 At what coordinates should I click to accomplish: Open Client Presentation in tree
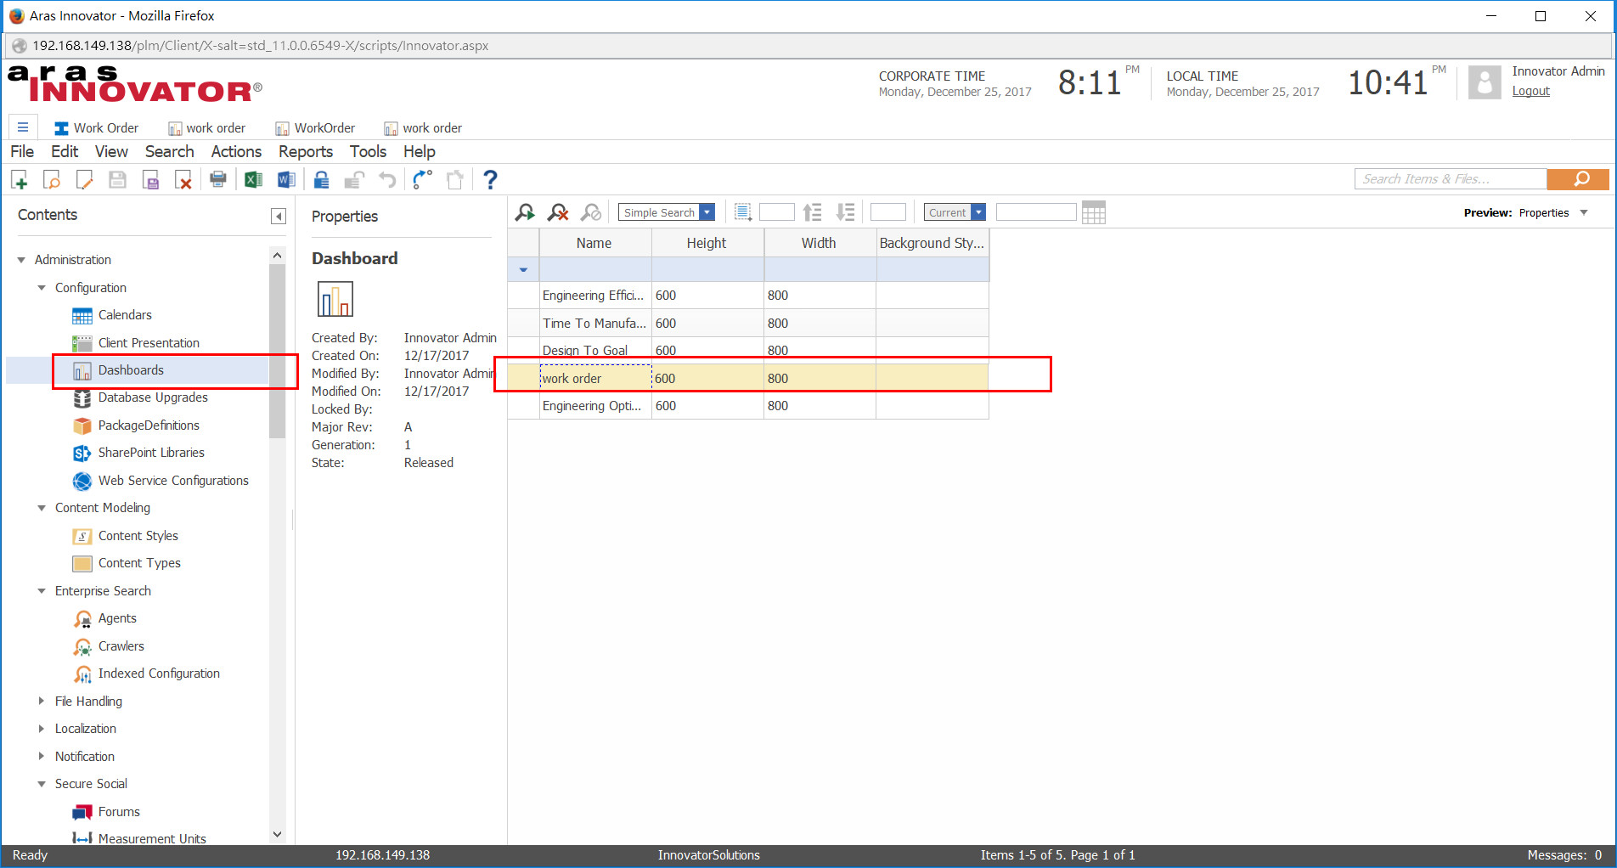click(148, 343)
